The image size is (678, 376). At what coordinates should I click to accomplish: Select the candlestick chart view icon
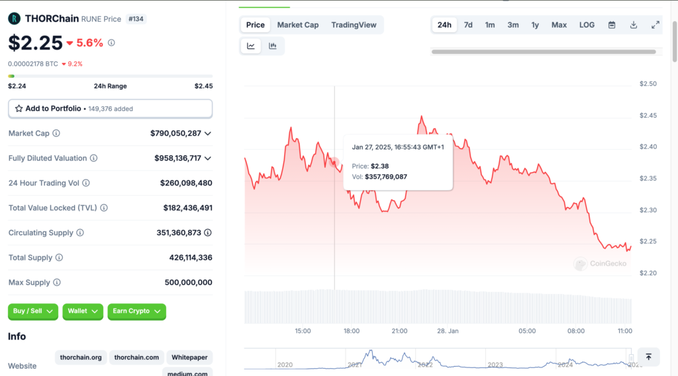(272, 46)
